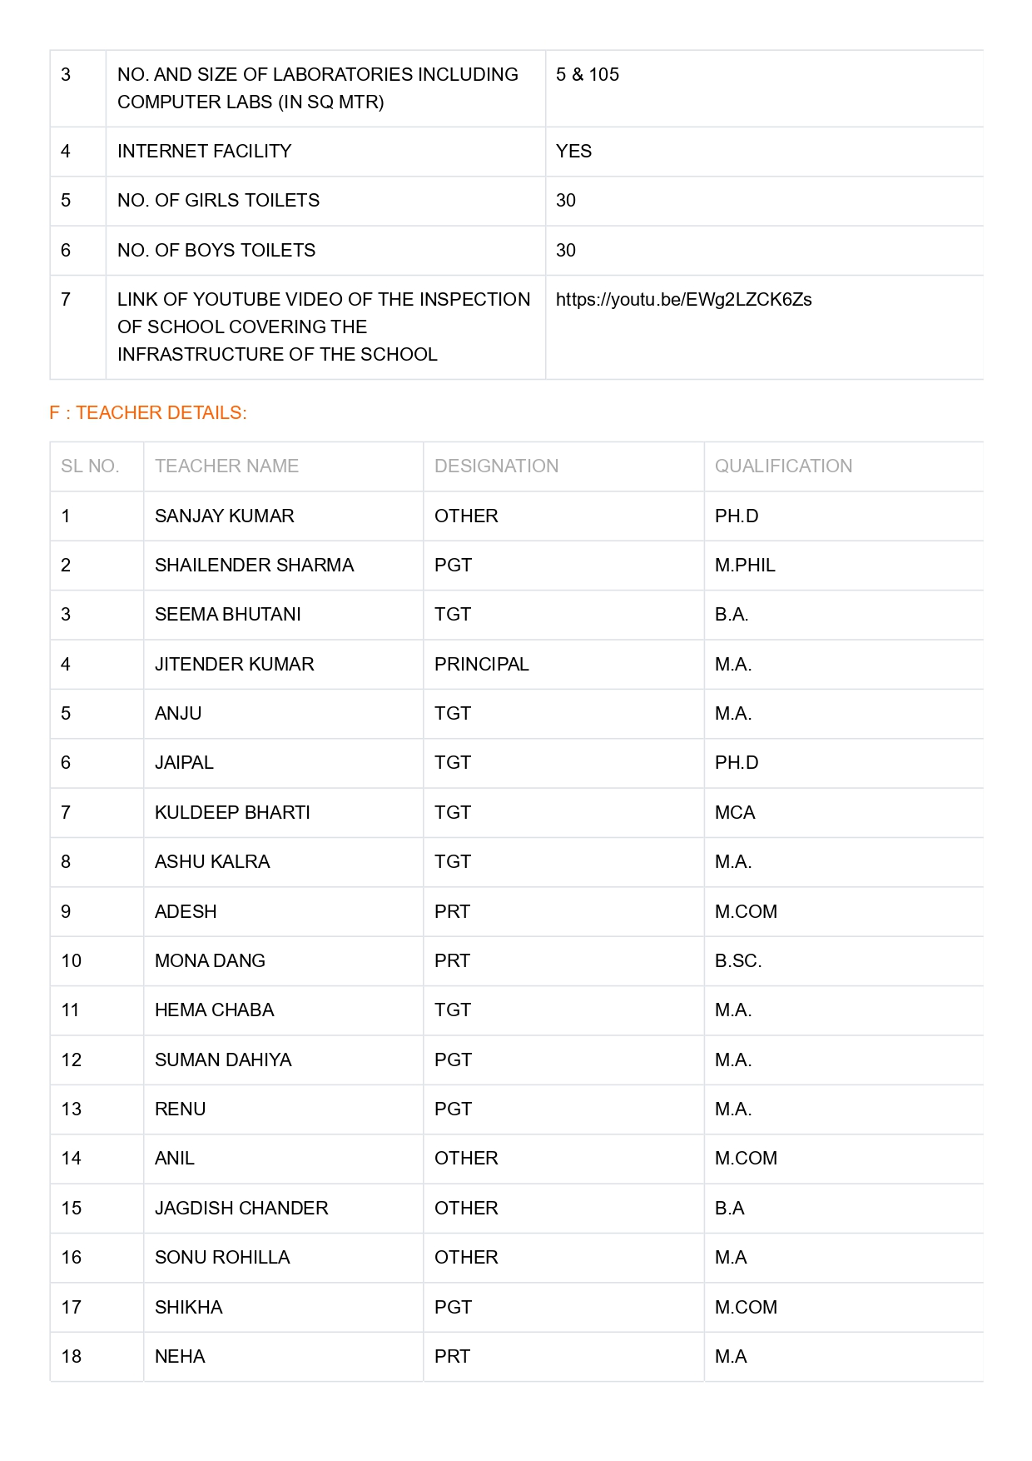
Task: Open the YouTube inspection video link
Action: pos(683,300)
